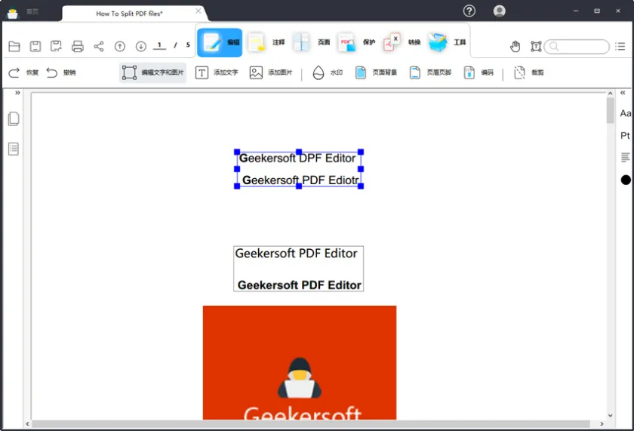Image resolution: width=634 pixels, height=431 pixels.
Task: Click the Print icon in the toolbar
Action: click(x=78, y=47)
